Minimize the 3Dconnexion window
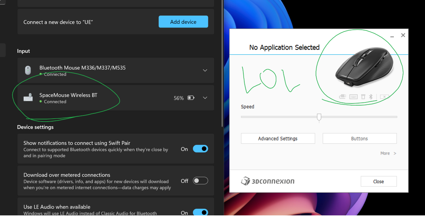 point(392,36)
